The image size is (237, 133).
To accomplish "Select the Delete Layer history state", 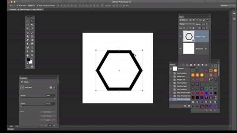I will [180, 76].
